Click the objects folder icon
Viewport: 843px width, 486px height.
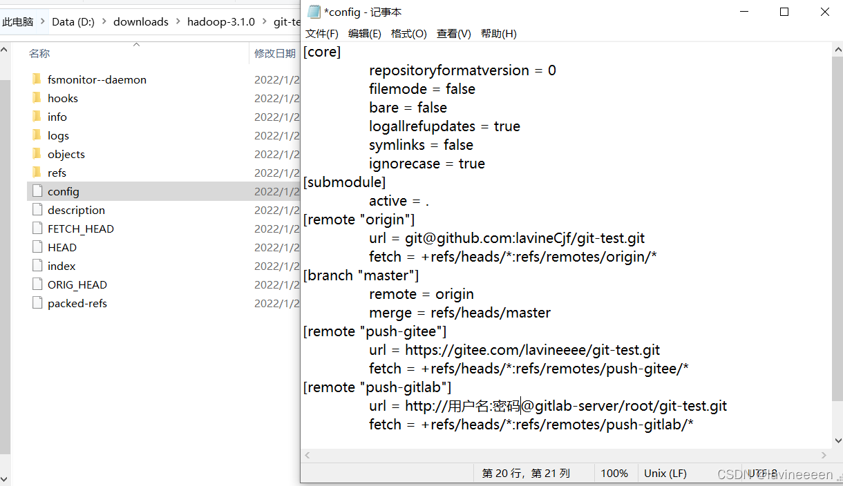37,154
